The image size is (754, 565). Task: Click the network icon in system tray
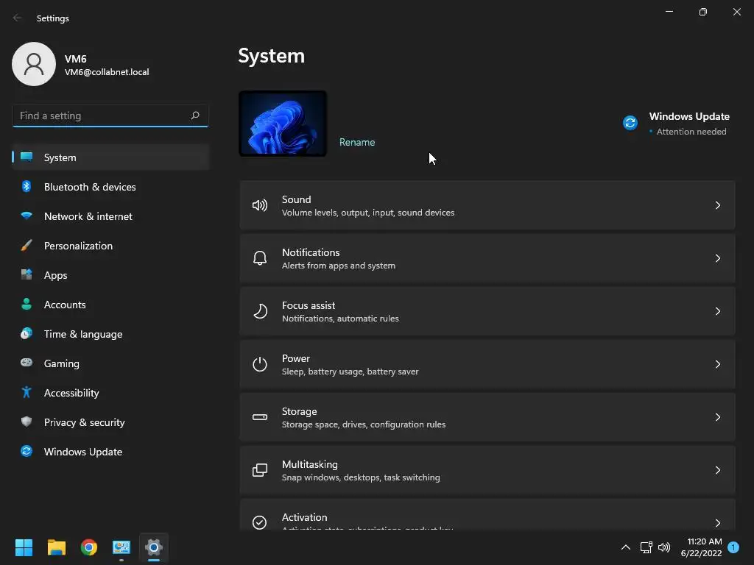pyautogui.click(x=646, y=547)
